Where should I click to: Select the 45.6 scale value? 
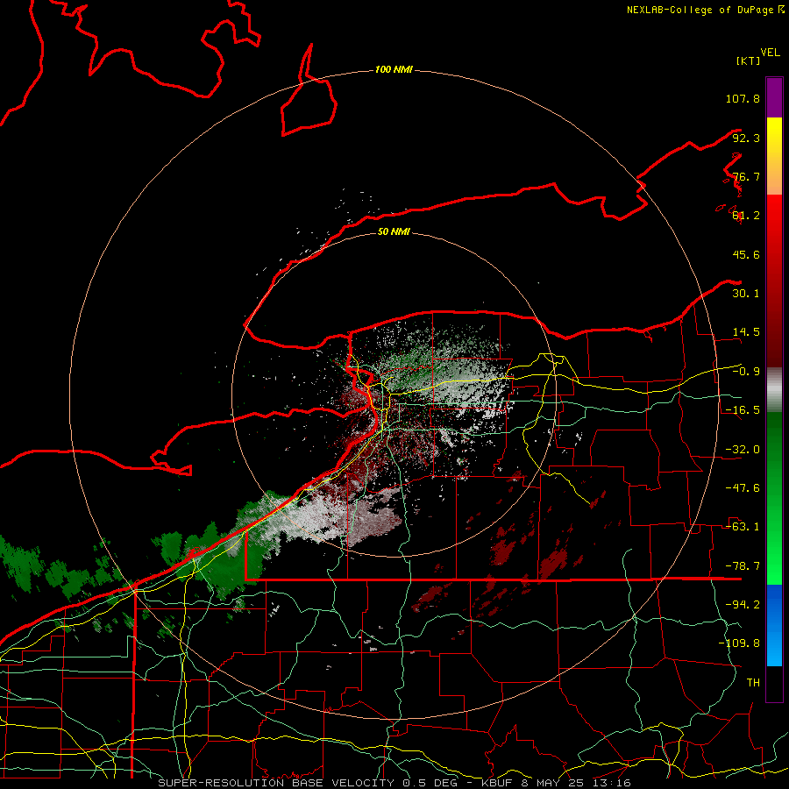click(x=746, y=254)
